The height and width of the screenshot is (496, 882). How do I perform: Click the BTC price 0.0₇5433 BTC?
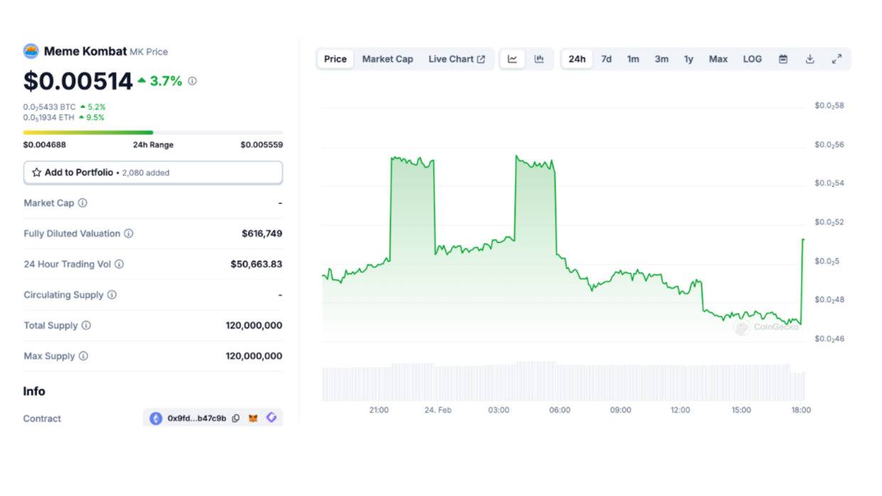(50, 107)
